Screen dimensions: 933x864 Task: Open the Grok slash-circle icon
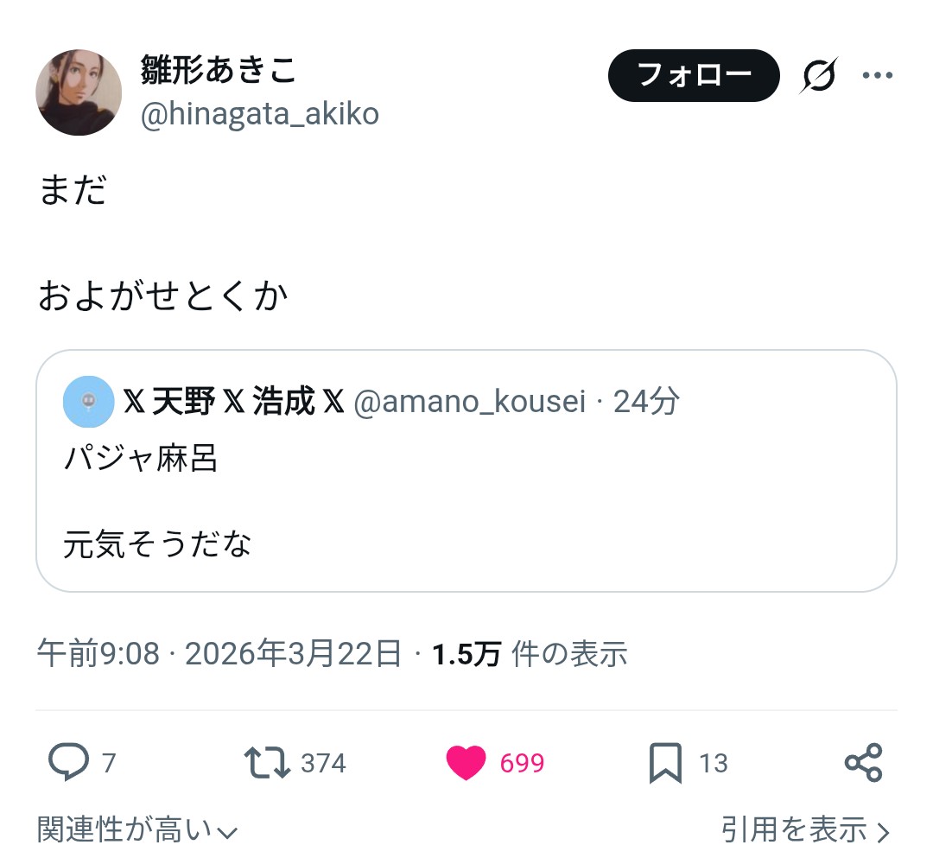click(818, 77)
